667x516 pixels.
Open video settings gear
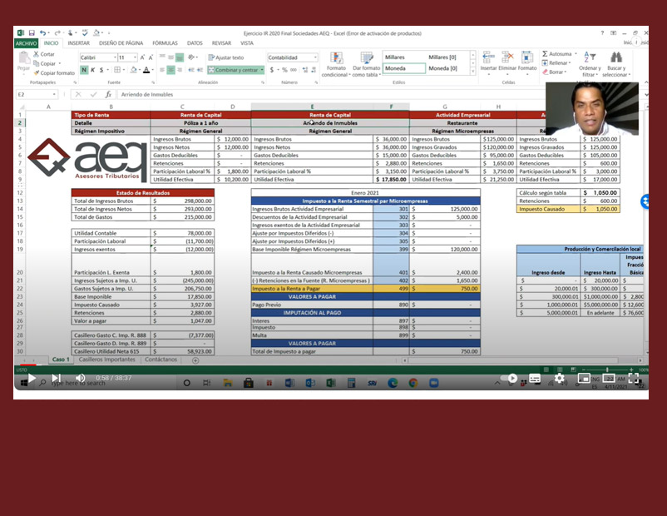tap(560, 378)
